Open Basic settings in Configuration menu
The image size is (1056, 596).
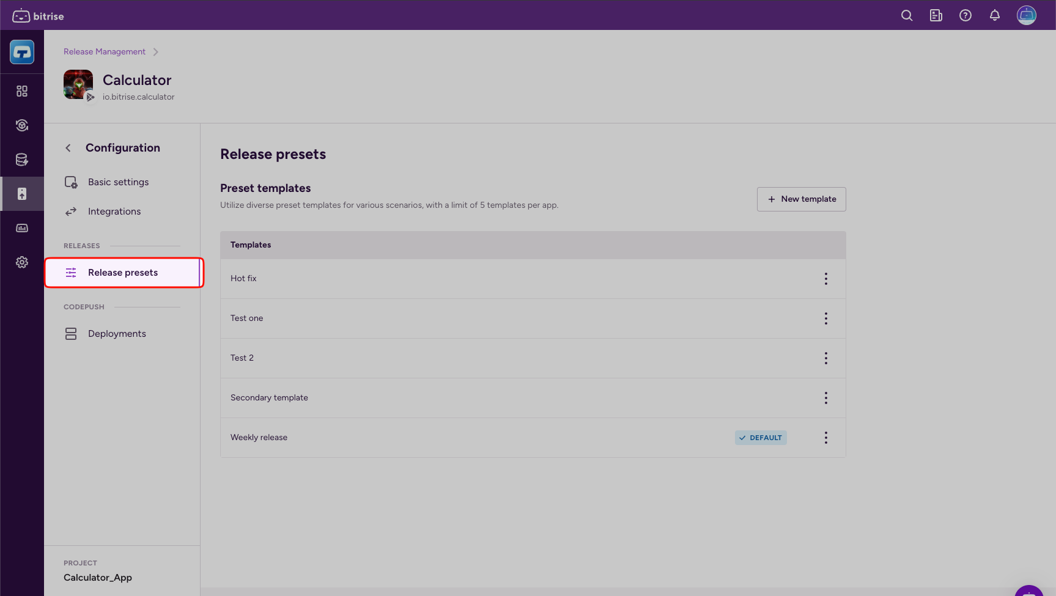click(x=118, y=182)
